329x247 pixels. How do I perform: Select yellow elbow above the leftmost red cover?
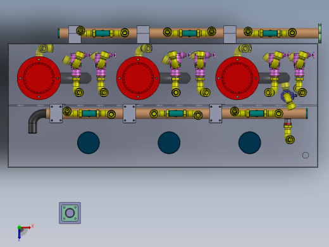point(44,50)
